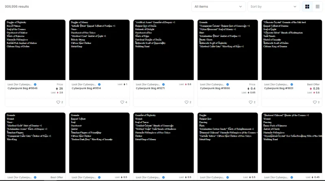Click the Cyberpunk Bag #9514 title
The height and width of the screenshot is (181, 325).
tap(87, 88)
